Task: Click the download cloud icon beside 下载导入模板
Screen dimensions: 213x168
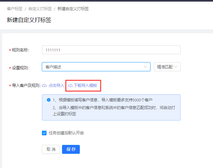Action: [x=70, y=86]
